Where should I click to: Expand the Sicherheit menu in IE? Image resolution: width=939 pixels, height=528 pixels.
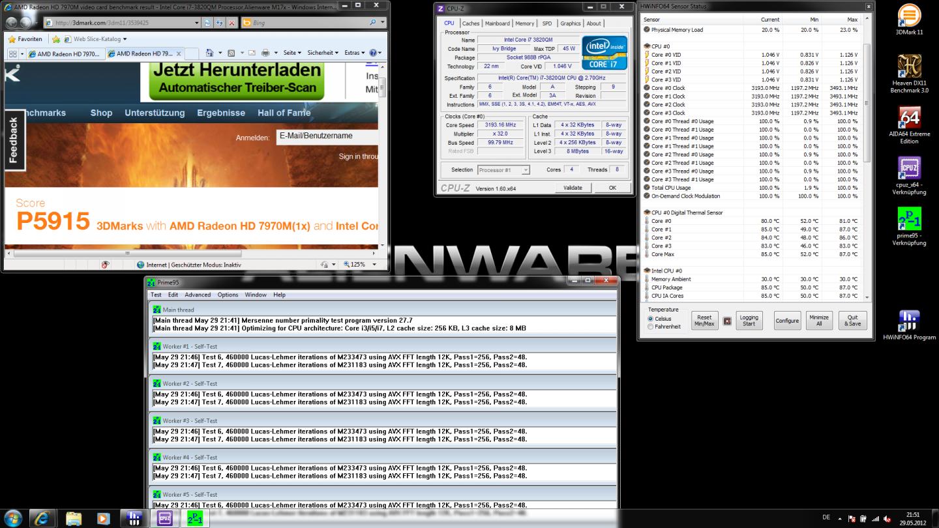[x=322, y=53]
